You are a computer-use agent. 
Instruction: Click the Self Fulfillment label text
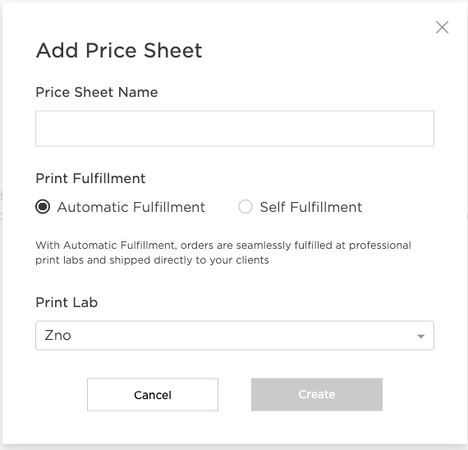pos(310,207)
